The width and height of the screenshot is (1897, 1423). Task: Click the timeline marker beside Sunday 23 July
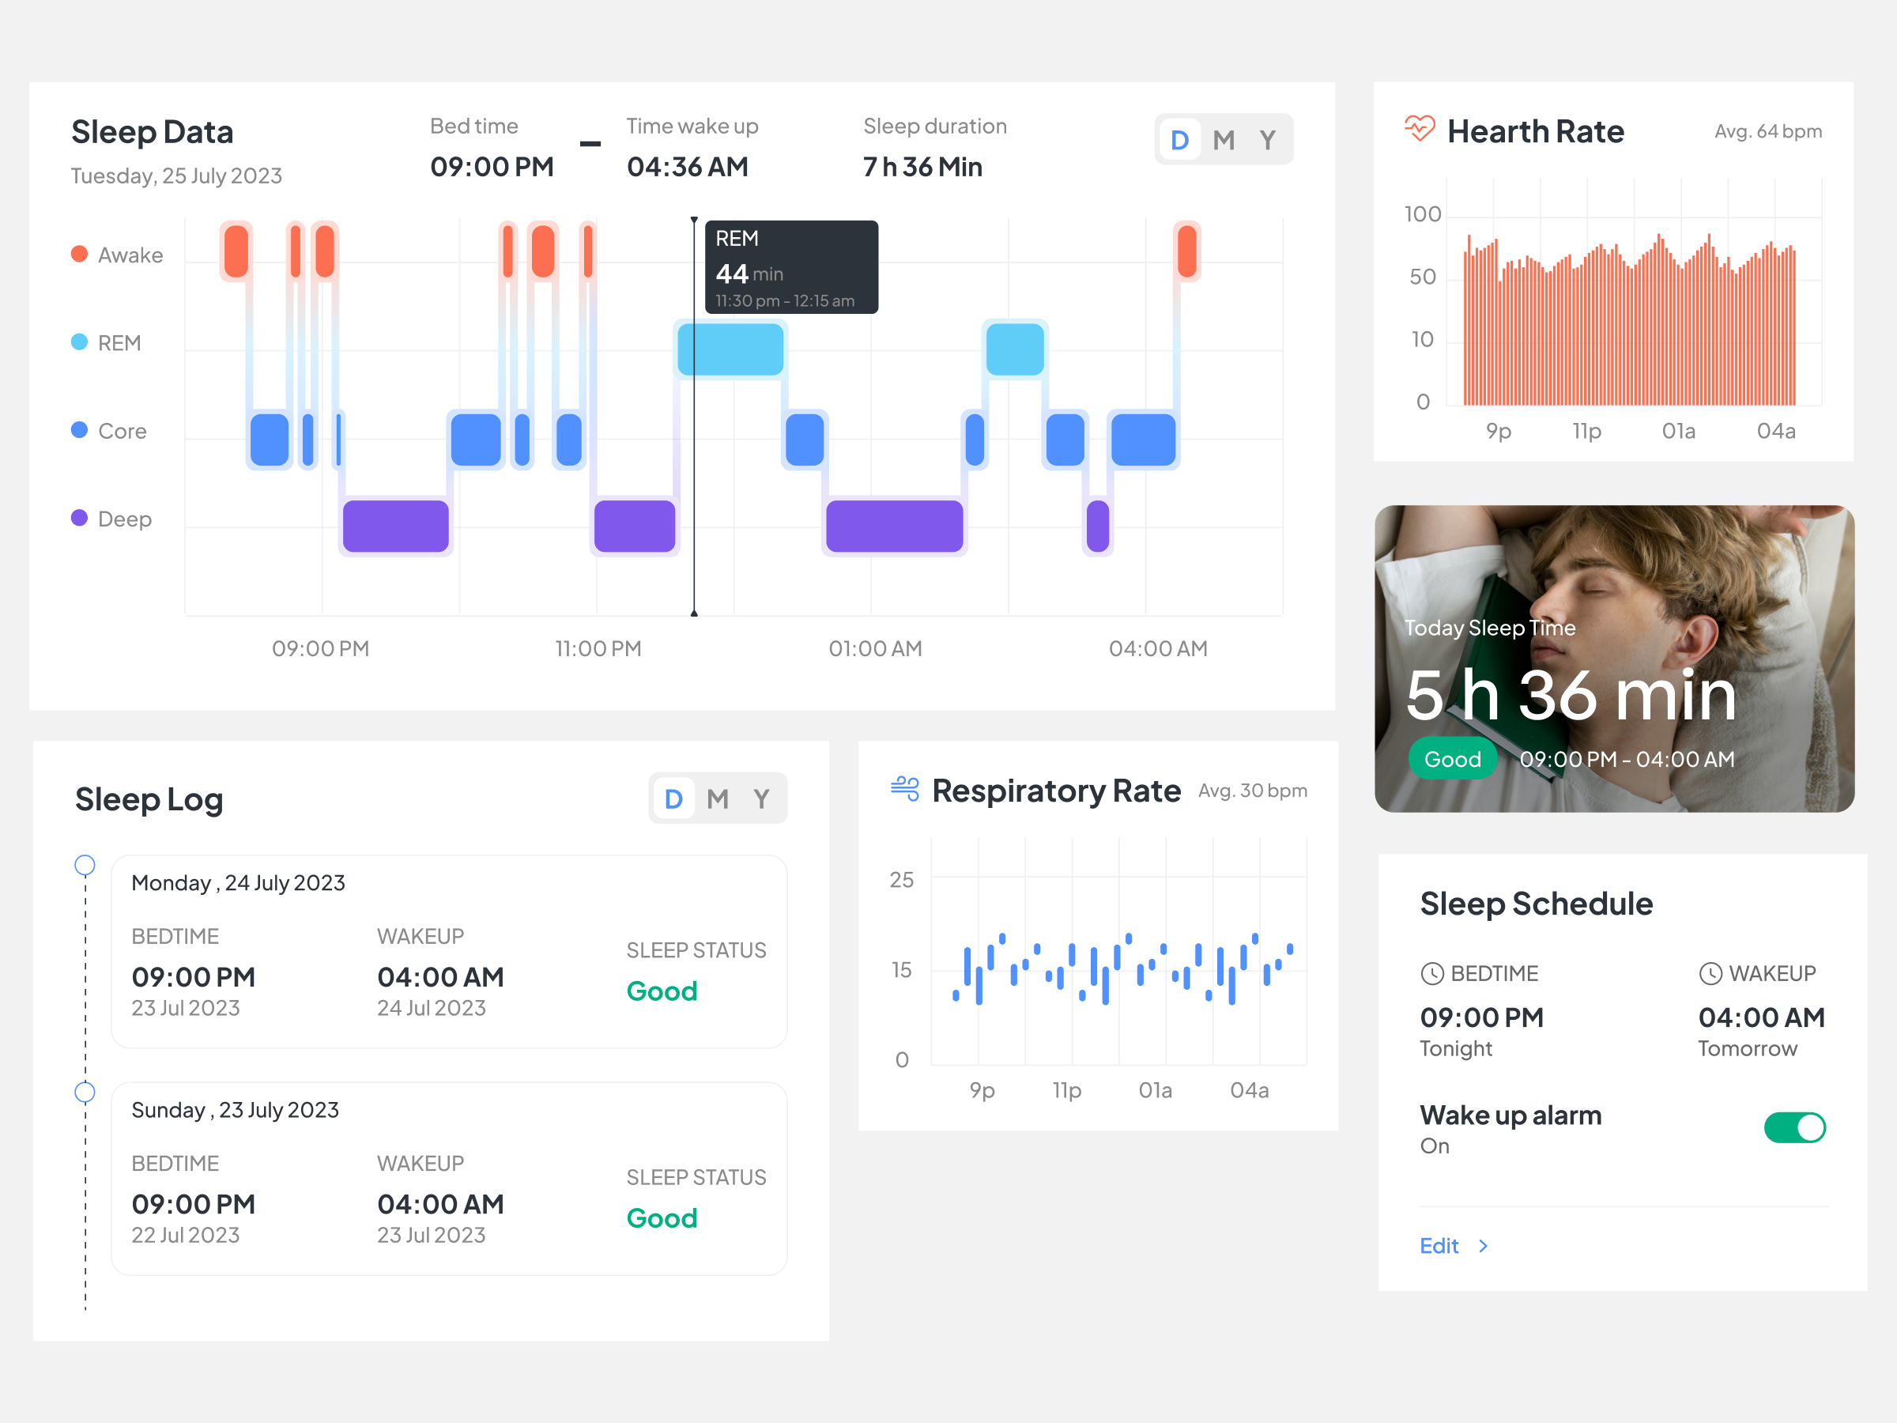click(x=85, y=1092)
